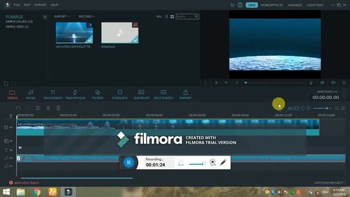
Task: Open the FILTERS tab
Action: pos(97,95)
